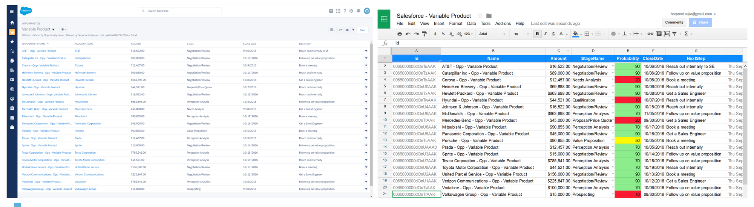Screen dimensions: 754x207
Task: Redo edit in Sheets toolbar
Action: coord(416,34)
